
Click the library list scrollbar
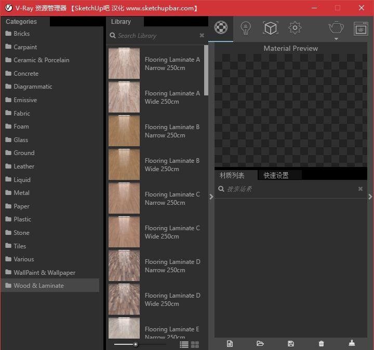[206, 70]
